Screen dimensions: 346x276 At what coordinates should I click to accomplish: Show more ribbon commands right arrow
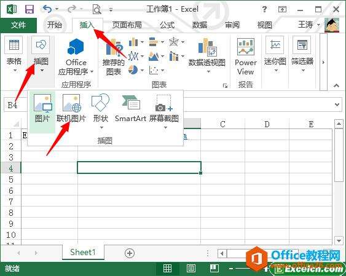click(x=323, y=62)
